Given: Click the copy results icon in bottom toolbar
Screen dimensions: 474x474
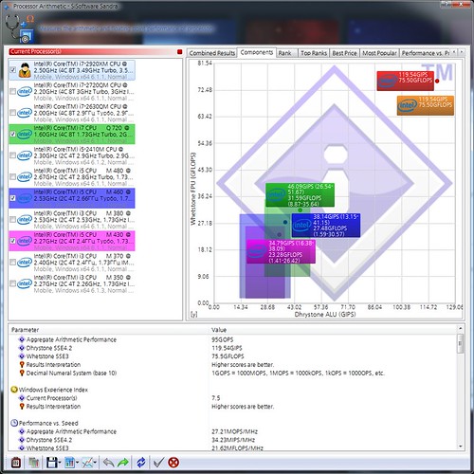Looking at the screenshot, I should click(x=33, y=463).
